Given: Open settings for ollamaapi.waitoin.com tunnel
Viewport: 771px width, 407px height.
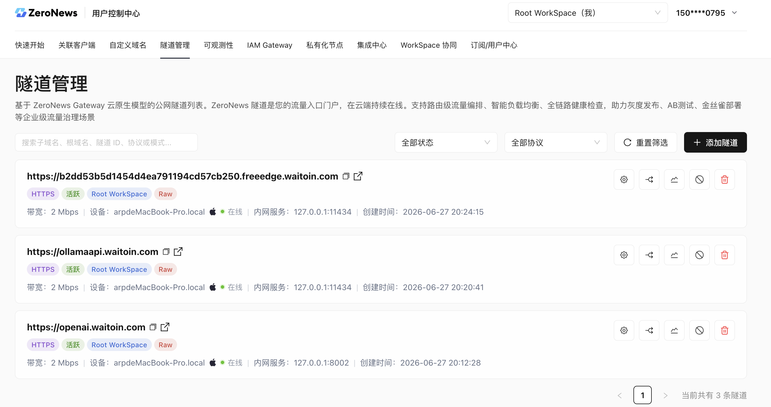Looking at the screenshot, I should click(624, 255).
